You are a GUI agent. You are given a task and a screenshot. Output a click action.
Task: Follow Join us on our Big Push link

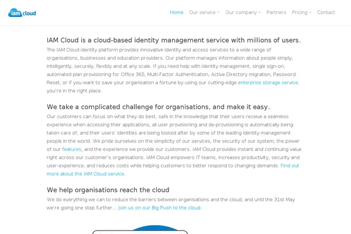tap(160, 208)
